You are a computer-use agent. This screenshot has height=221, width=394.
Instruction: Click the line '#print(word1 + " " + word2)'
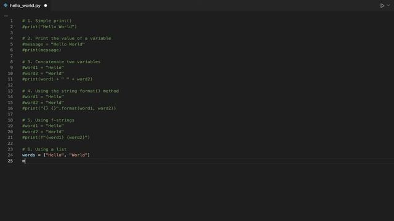pos(57,79)
